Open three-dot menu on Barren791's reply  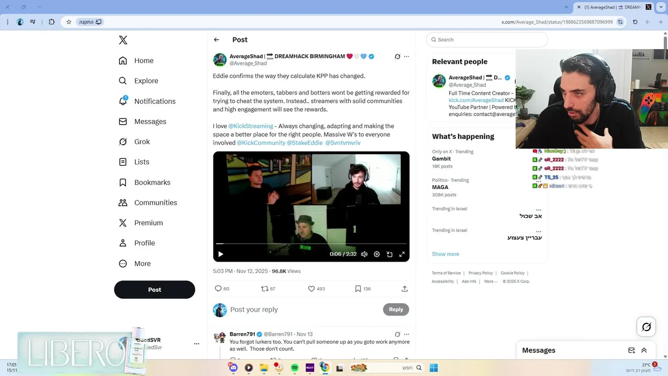click(407, 334)
